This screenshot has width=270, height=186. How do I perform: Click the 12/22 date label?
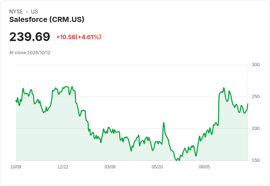pyautogui.click(x=63, y=167)
